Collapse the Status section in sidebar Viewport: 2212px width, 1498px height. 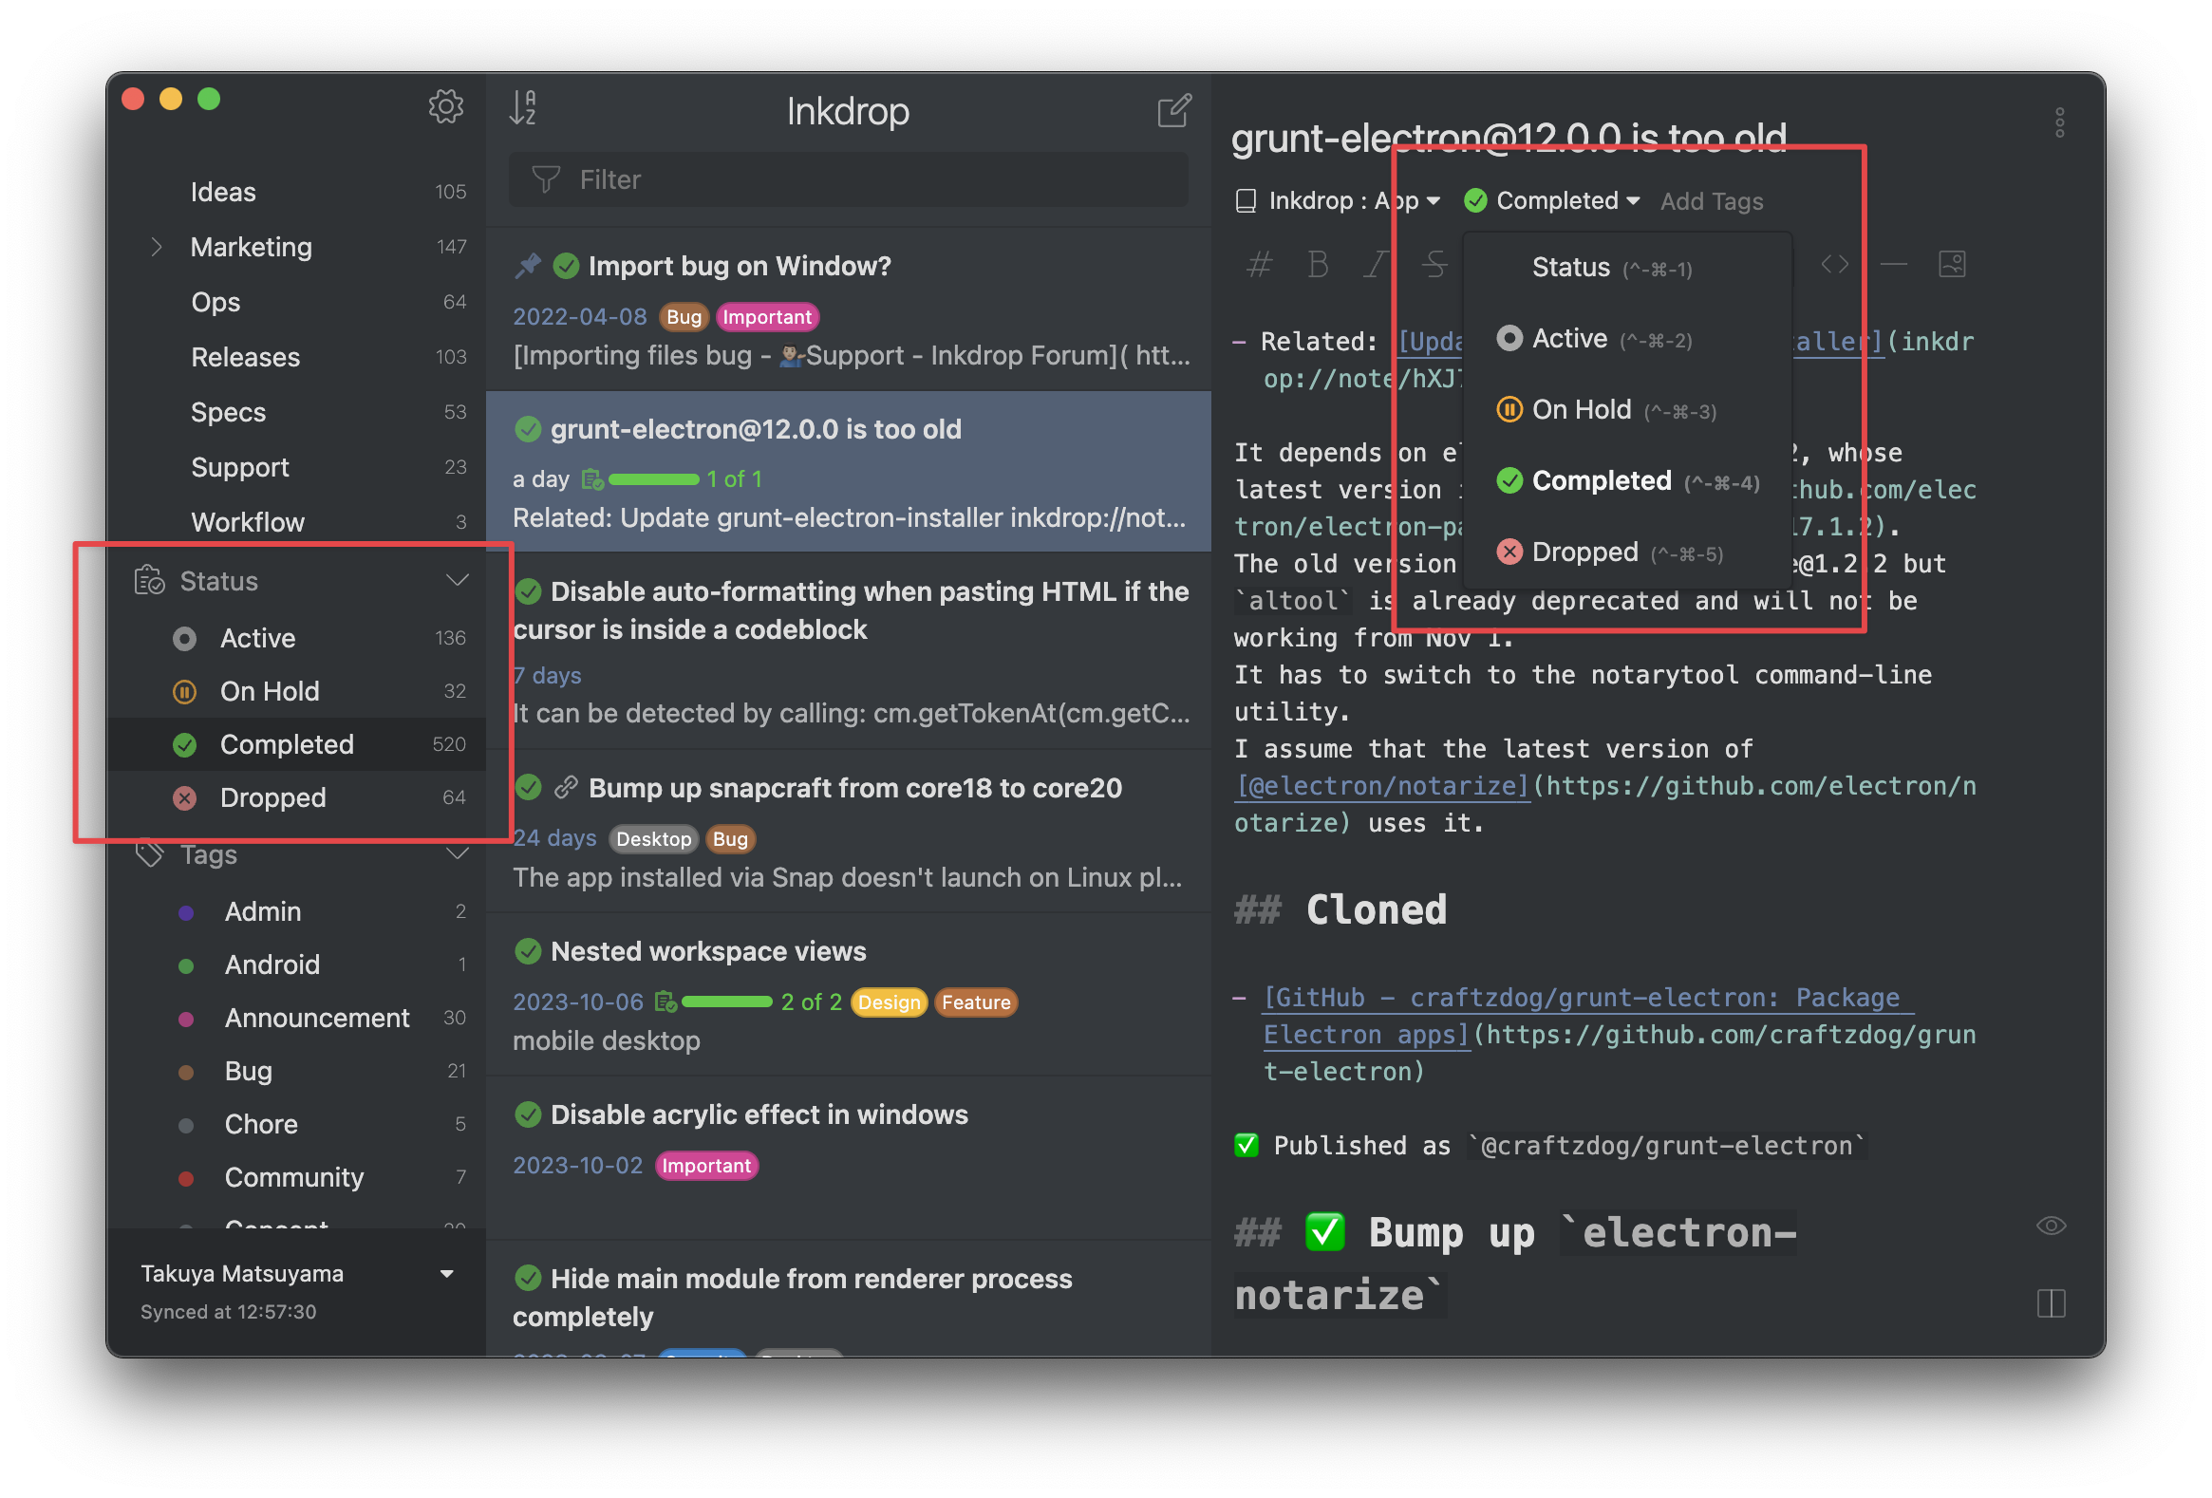pos(457,581)
